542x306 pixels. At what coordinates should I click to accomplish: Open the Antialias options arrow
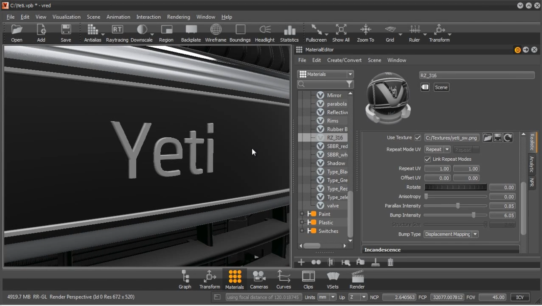click(x=103, y=35)
